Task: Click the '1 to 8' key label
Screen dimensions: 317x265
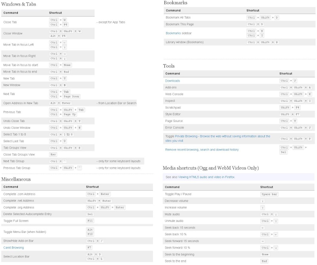Action: [x=68, y=134]
